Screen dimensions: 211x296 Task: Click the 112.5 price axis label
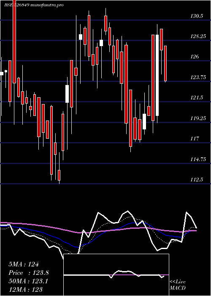pyautogui.click(x=197, y=180)
